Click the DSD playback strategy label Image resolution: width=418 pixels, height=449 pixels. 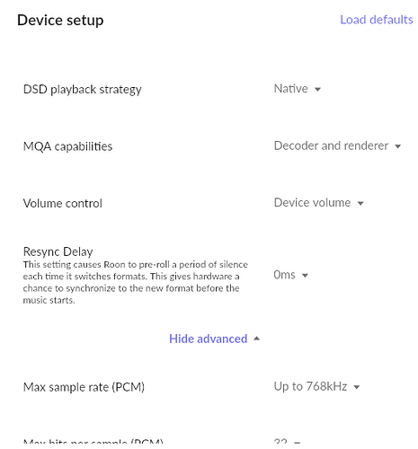pyautogui.click(x=83, y=90)
